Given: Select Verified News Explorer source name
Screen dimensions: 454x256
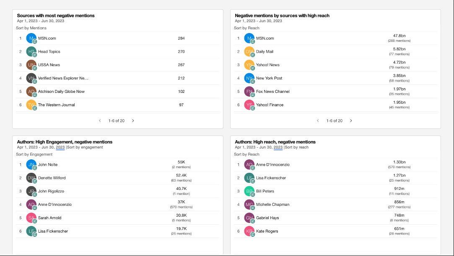Looking at the screenshot, I should [63, 78].
